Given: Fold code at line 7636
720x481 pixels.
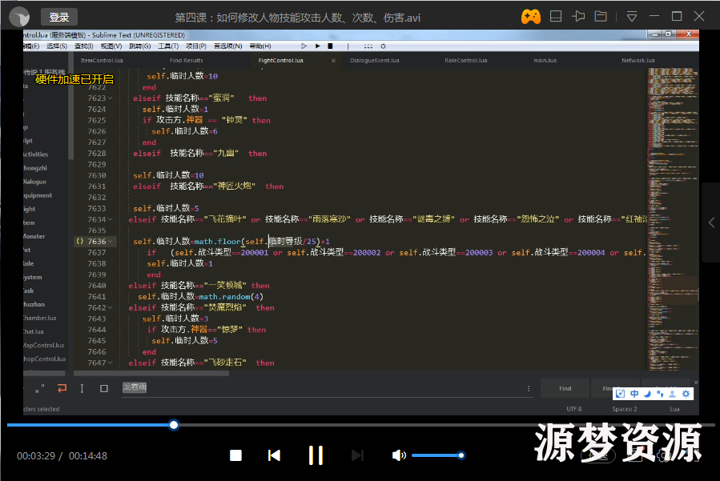Looking at the screenshot, I should (x=111, y=242).
